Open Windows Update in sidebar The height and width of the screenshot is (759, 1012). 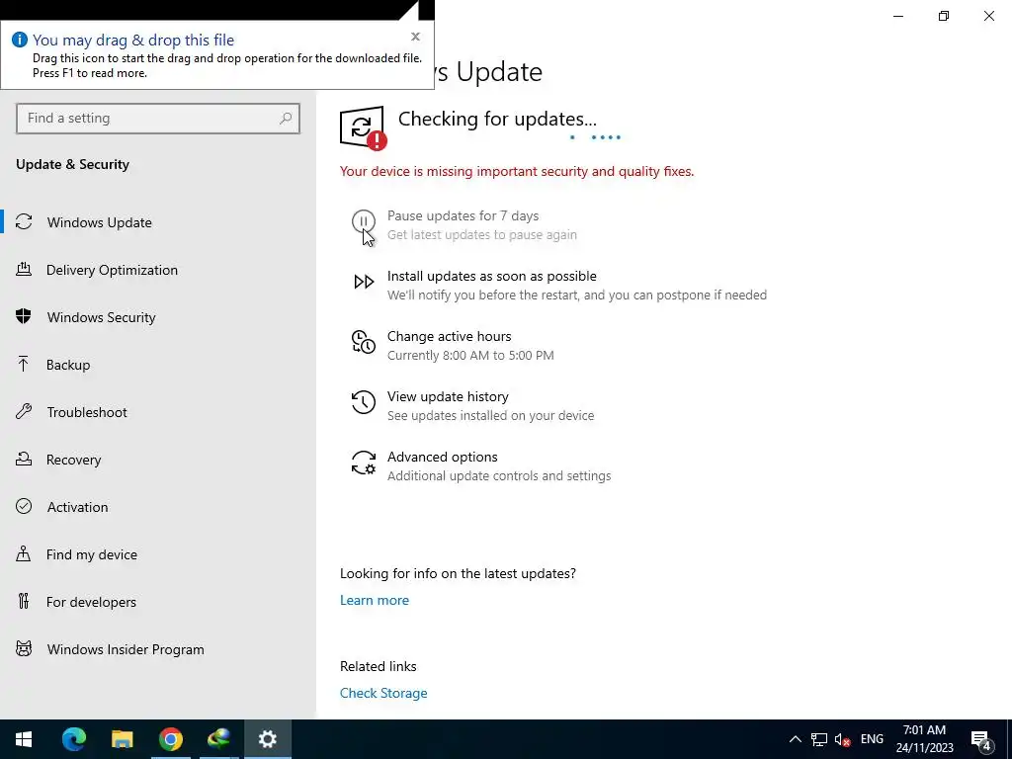[x=158, y=222]
